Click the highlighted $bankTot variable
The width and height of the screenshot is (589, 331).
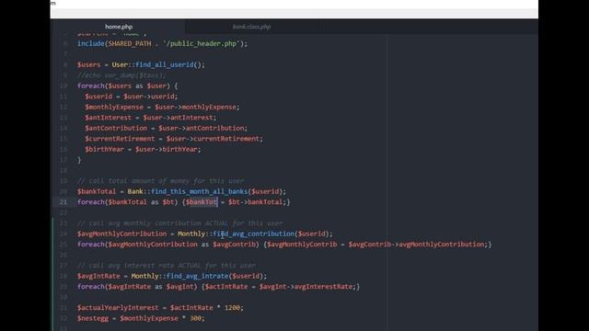(x=202, y=202)
